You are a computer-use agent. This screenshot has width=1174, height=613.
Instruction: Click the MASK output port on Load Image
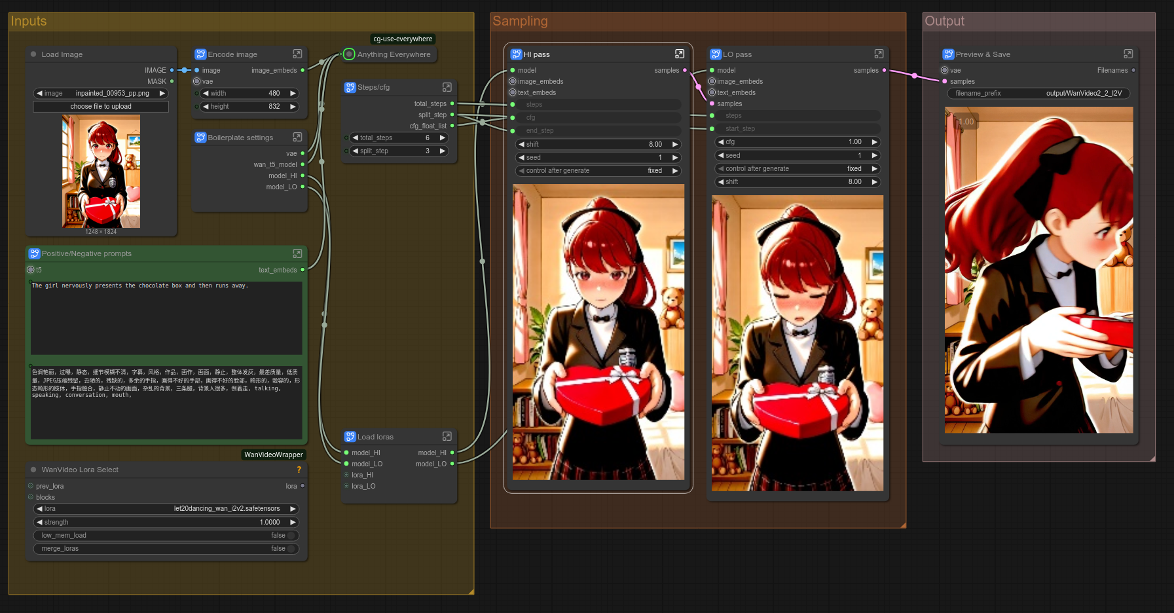click(x=172, y=81)
